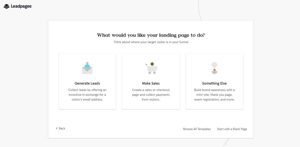This screenshot has width=300, height=147.
Task: Click the funnel target visitor subtitle
Action: pyautogui.click(x=151, y=42)
